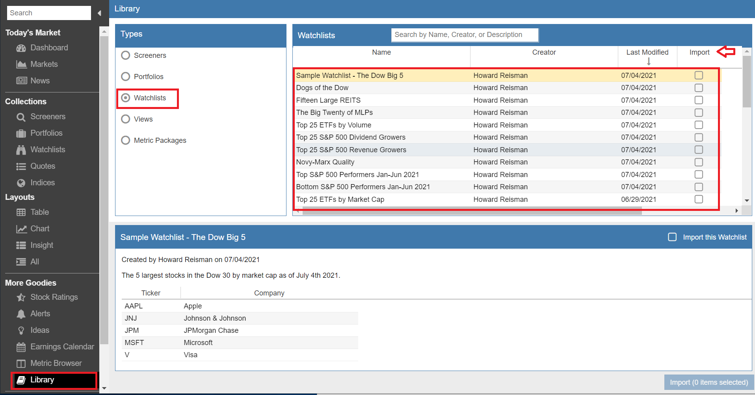Select Top 25 S&P 500 Revenue Growers row
755x395 pixels.
click(507, 150)
